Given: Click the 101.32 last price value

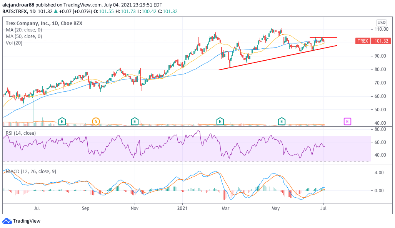Looking at the screenshot, I should [382, 41].
